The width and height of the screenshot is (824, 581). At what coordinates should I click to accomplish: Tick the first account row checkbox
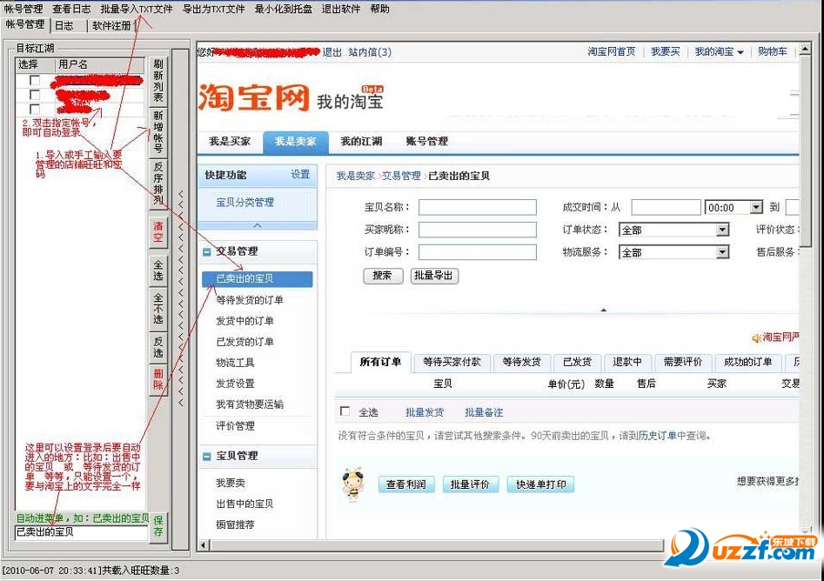point(35,80)
